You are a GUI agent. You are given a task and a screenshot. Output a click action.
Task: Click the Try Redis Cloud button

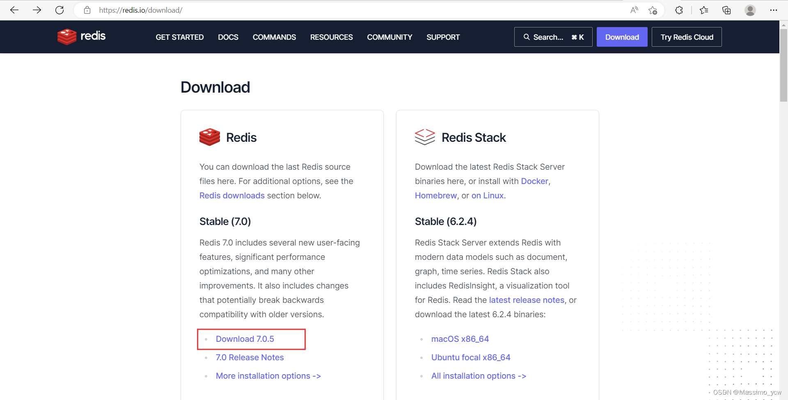[687, 37]
